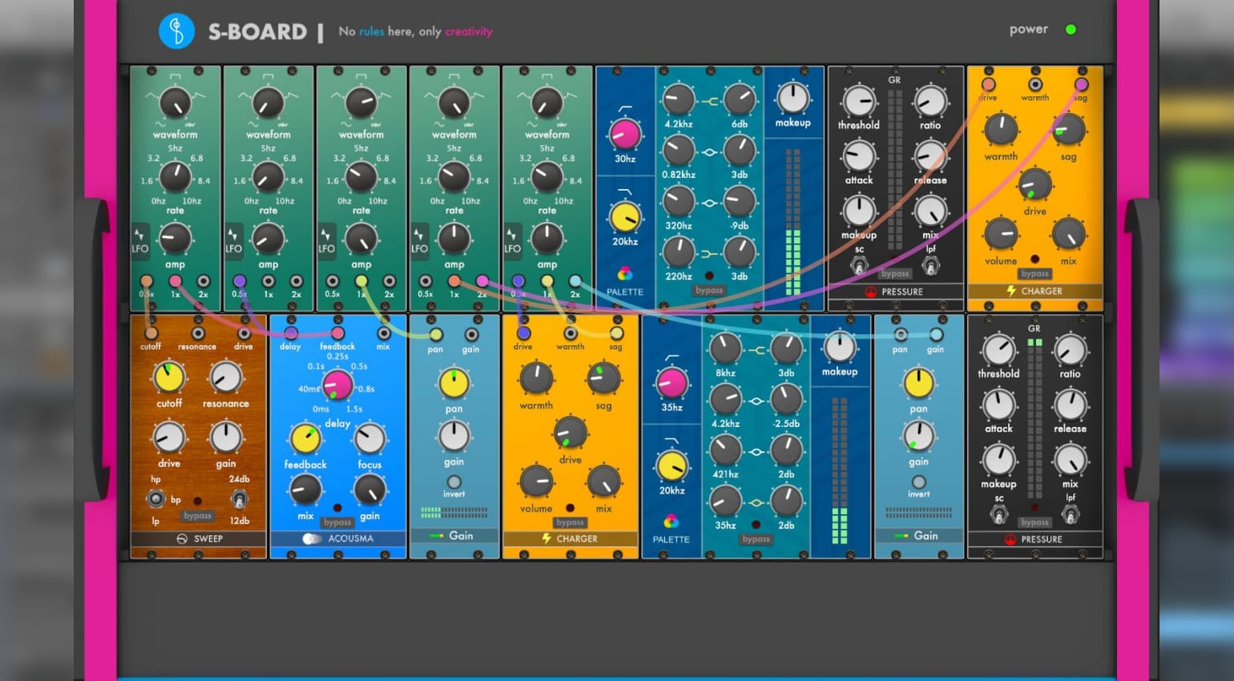Viewport: 1234px width, 681px height.
Task: Click the blue S-BOARD logo icon
Action: 176,32
